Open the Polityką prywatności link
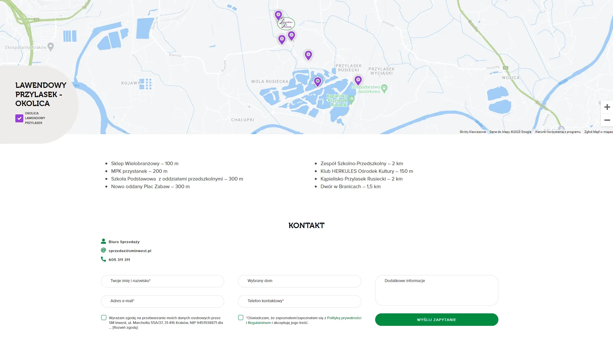The height and width of the screenshot is (345, 613). [x=344, y=318]
